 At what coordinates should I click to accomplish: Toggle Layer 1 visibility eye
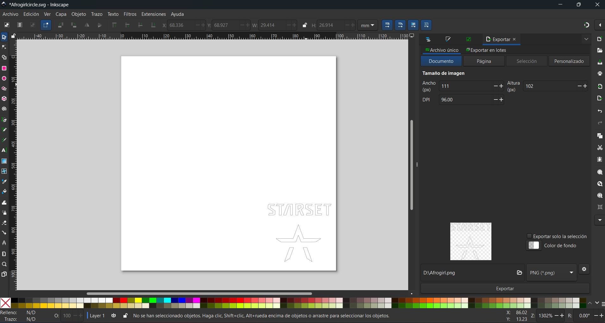tap(114, 315)
